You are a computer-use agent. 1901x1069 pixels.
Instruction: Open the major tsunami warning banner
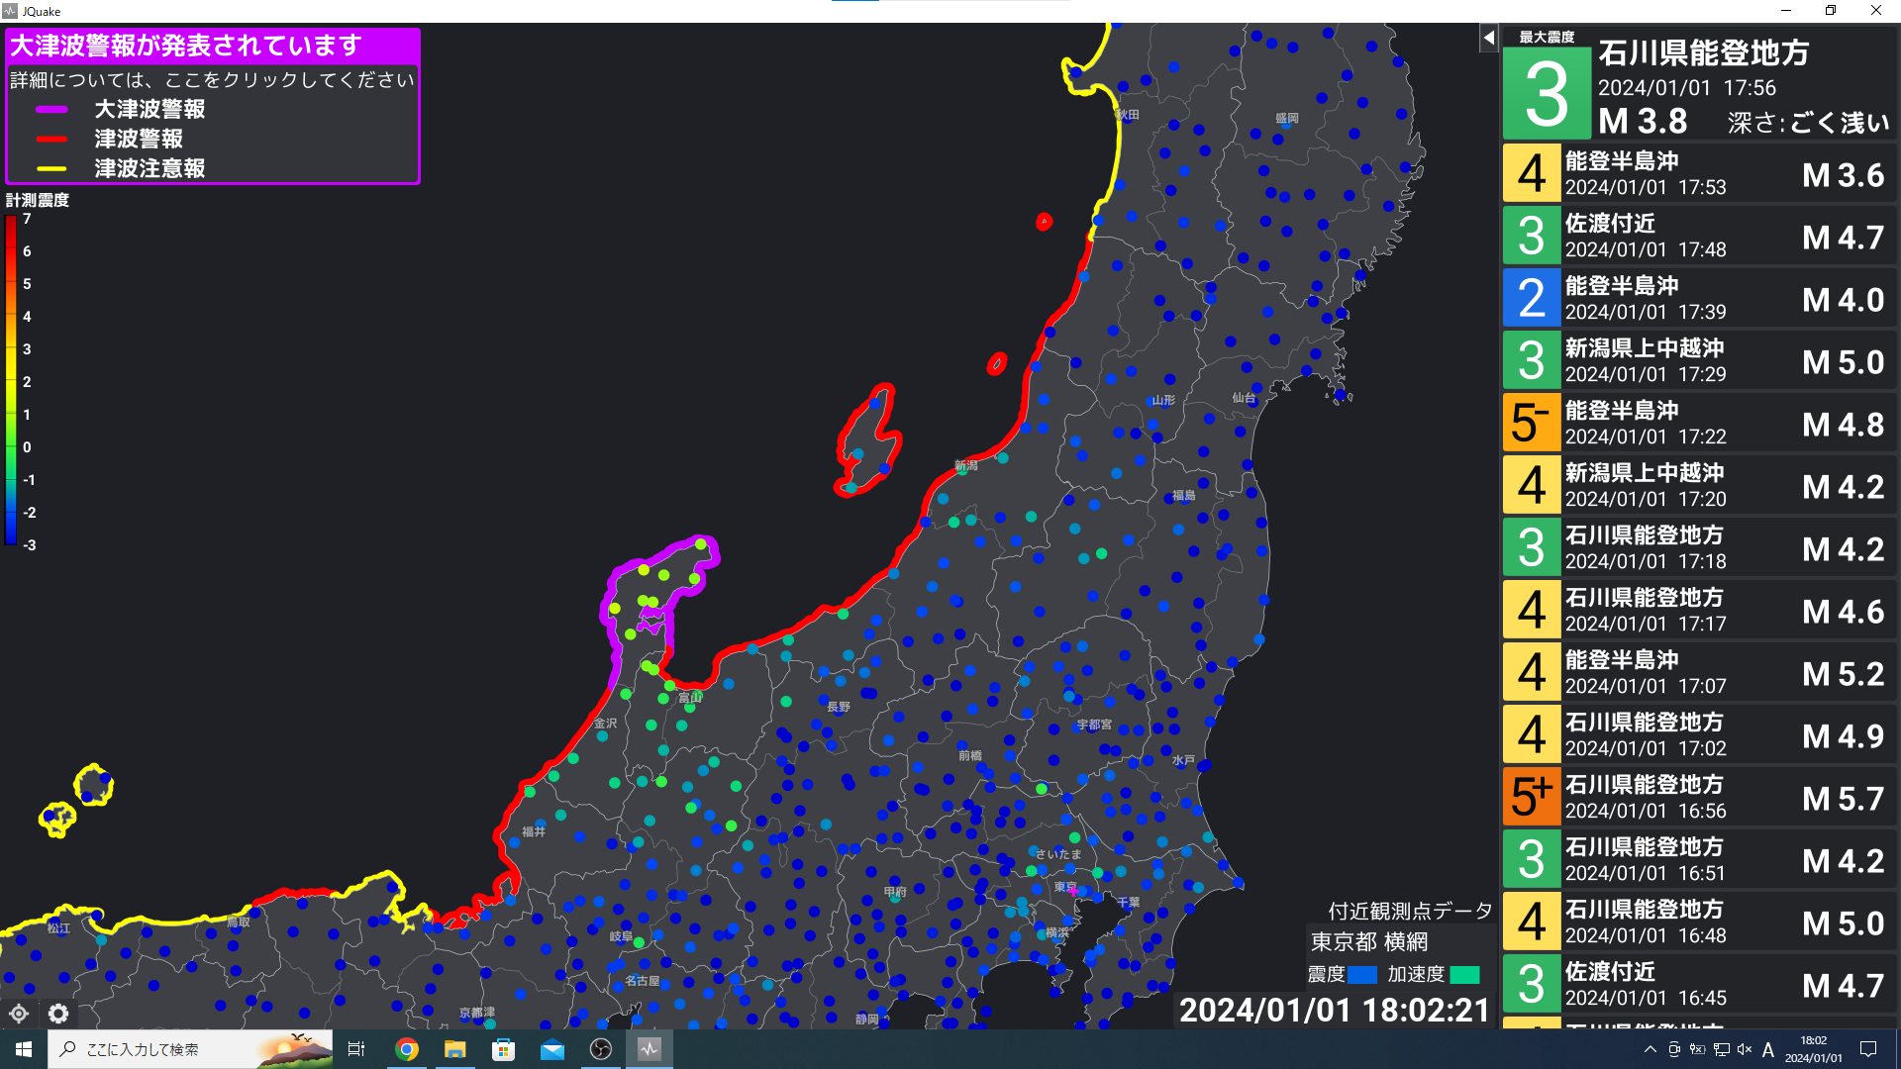[186, 46]
